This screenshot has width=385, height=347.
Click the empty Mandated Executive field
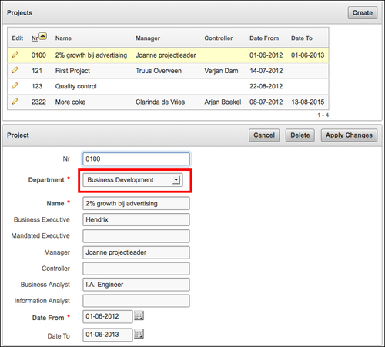136,236
